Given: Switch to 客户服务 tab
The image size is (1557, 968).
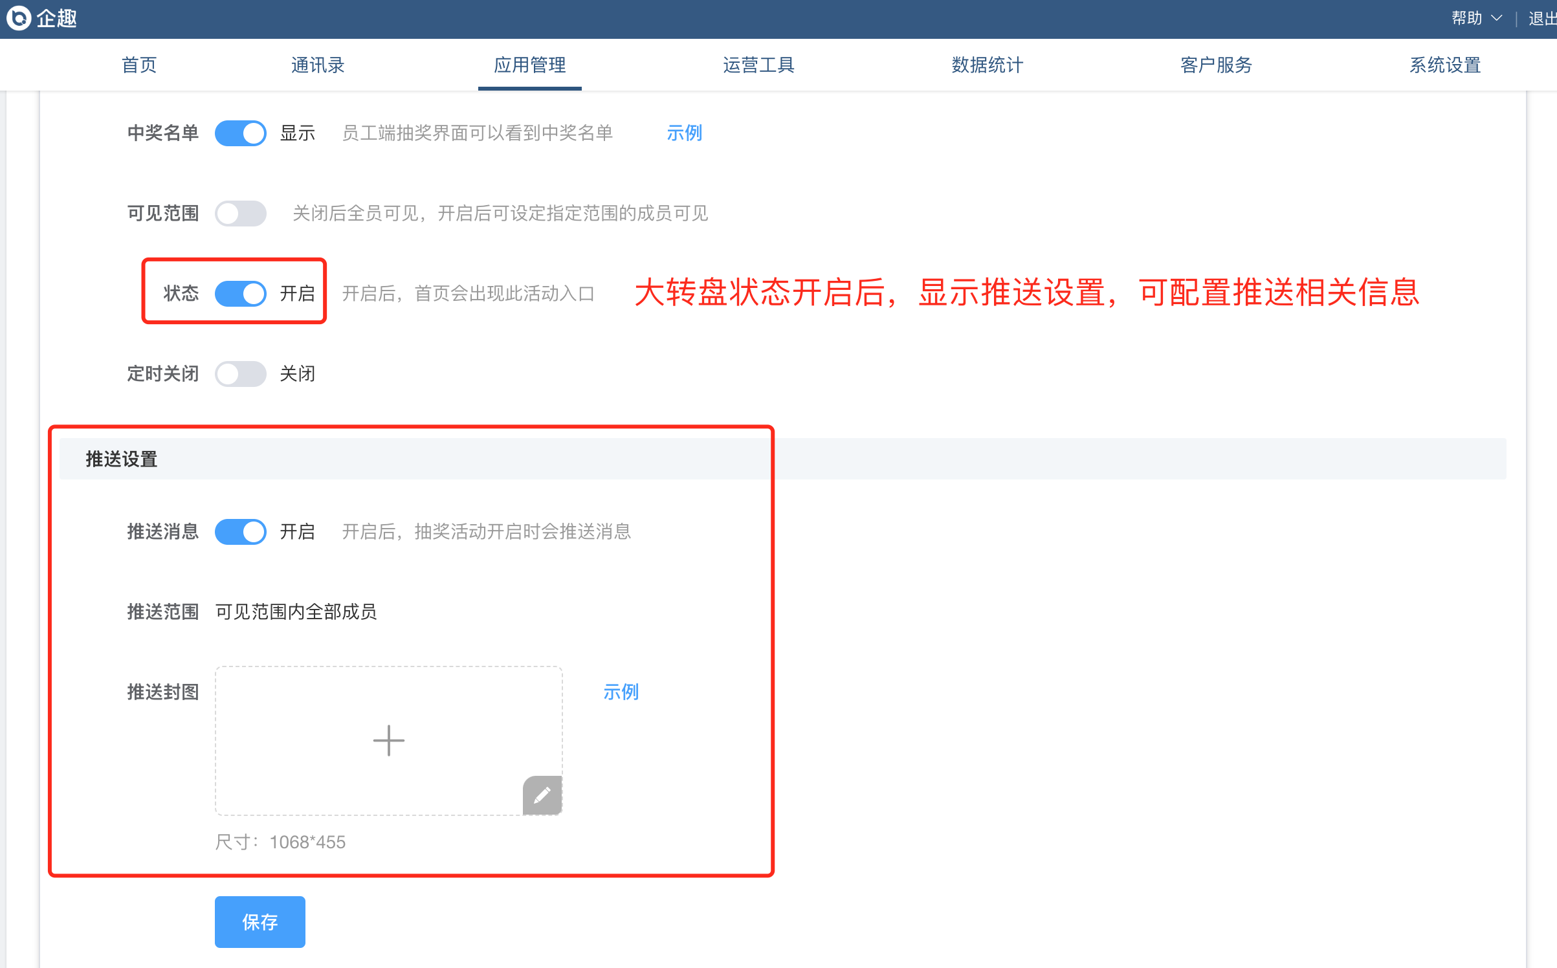Looking at the screenshot, I should 1217,65.
